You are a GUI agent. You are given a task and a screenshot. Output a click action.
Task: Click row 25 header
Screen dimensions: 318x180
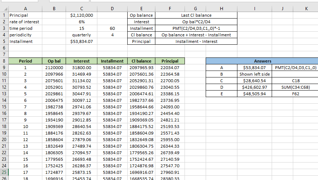tap(4, 172)
